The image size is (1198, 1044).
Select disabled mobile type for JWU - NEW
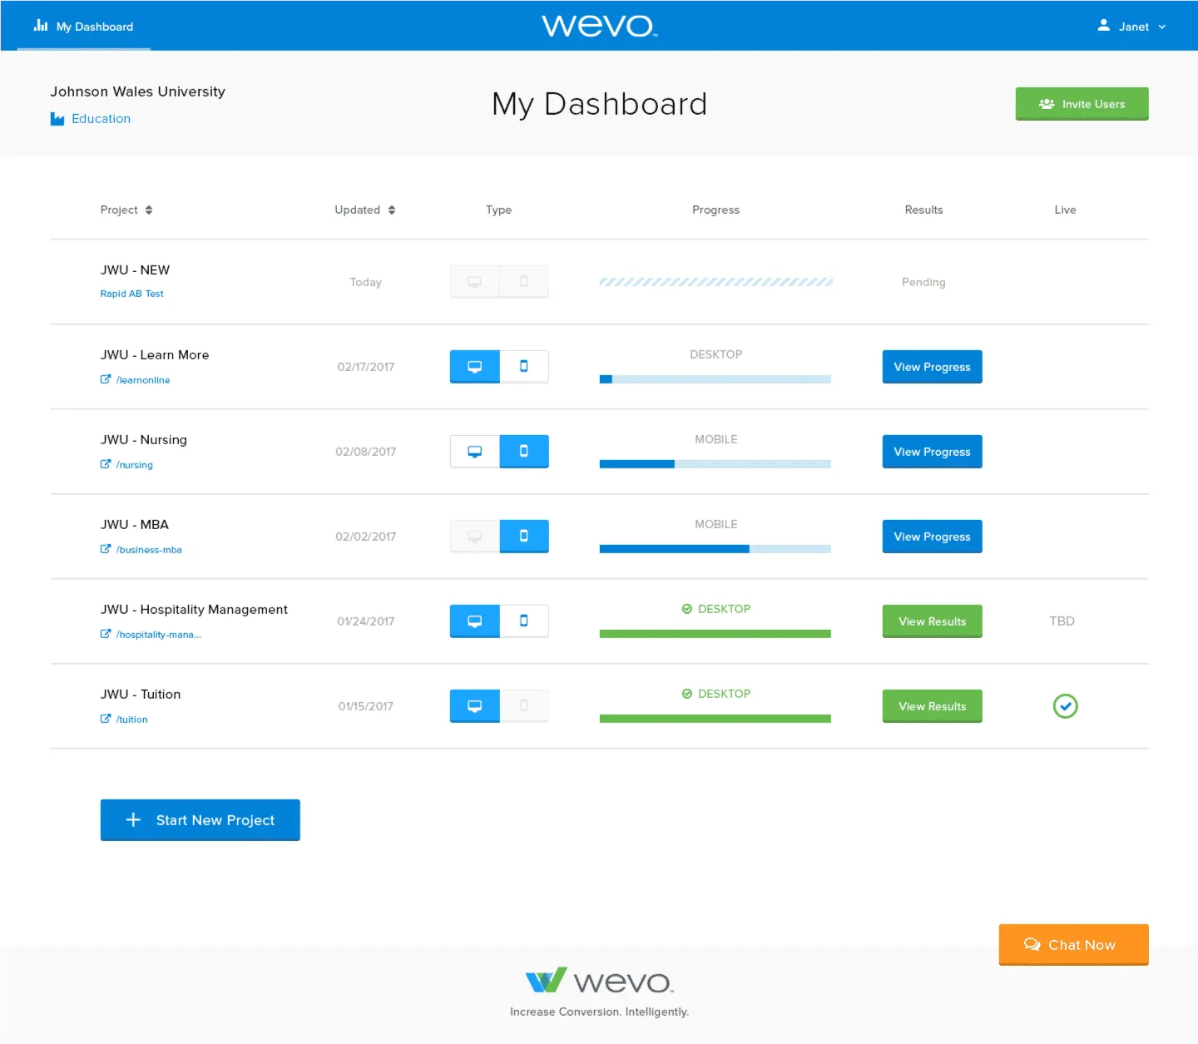tap(524, 282)
